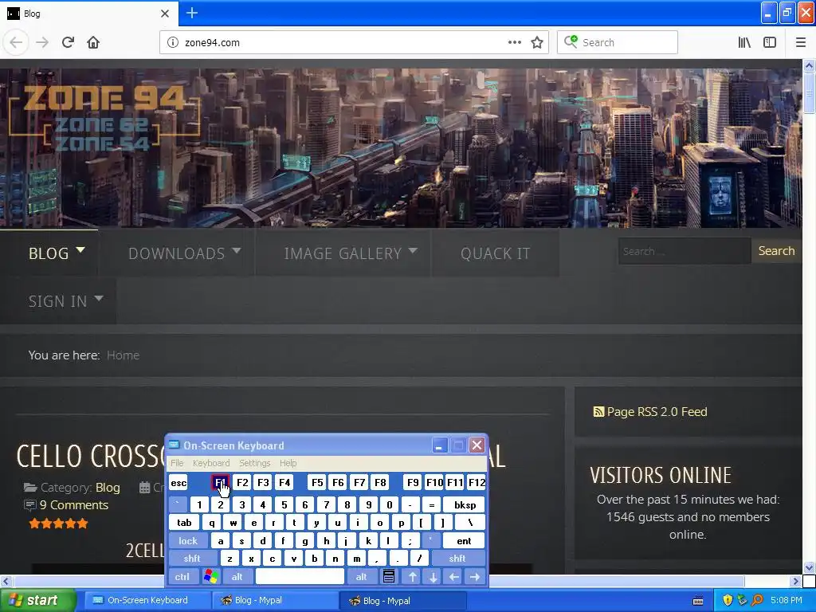Switch to the first Blog - Mypal taskbar item
The image size is (816, 612).
pos(274,600)
